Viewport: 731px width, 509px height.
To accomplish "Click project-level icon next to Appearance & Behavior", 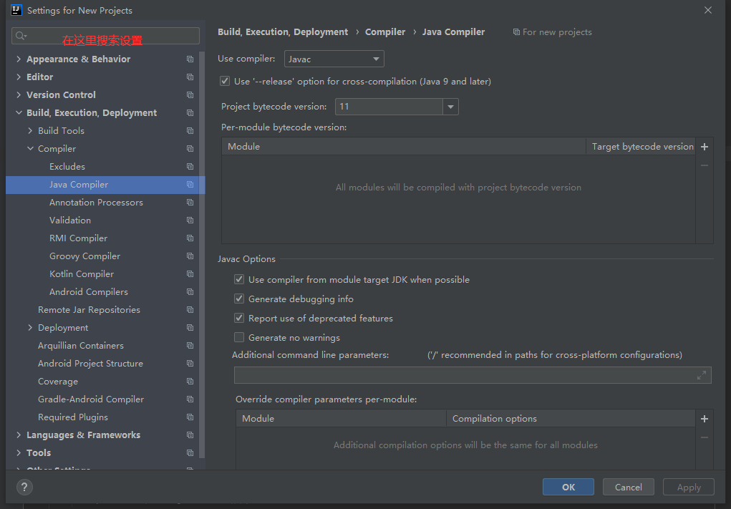I will click(190, 59).
